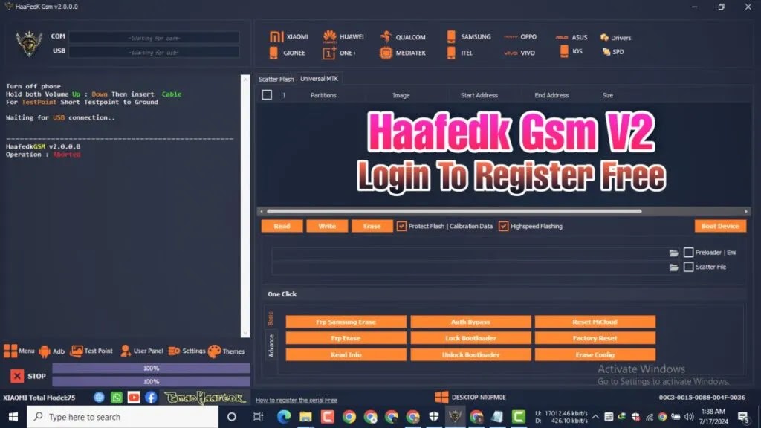761x428 pixels.
Task: Open the Facebook page icon
Action: 151,398
